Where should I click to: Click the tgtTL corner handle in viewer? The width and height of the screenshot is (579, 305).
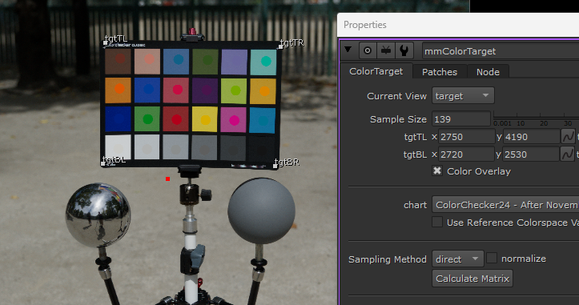coord(105,43)
